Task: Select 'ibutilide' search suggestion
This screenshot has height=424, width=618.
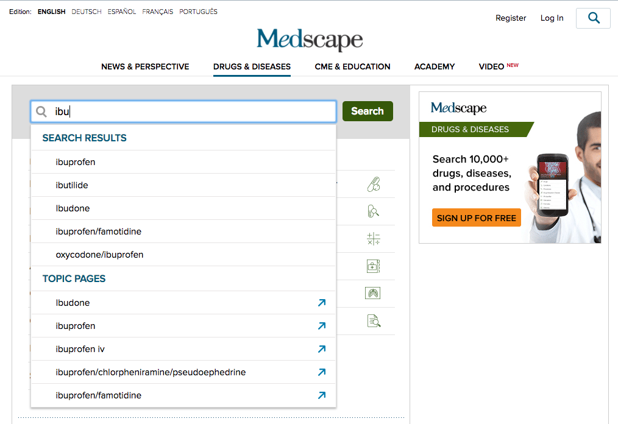Action: pyautogui.click(x=183, y=185)
